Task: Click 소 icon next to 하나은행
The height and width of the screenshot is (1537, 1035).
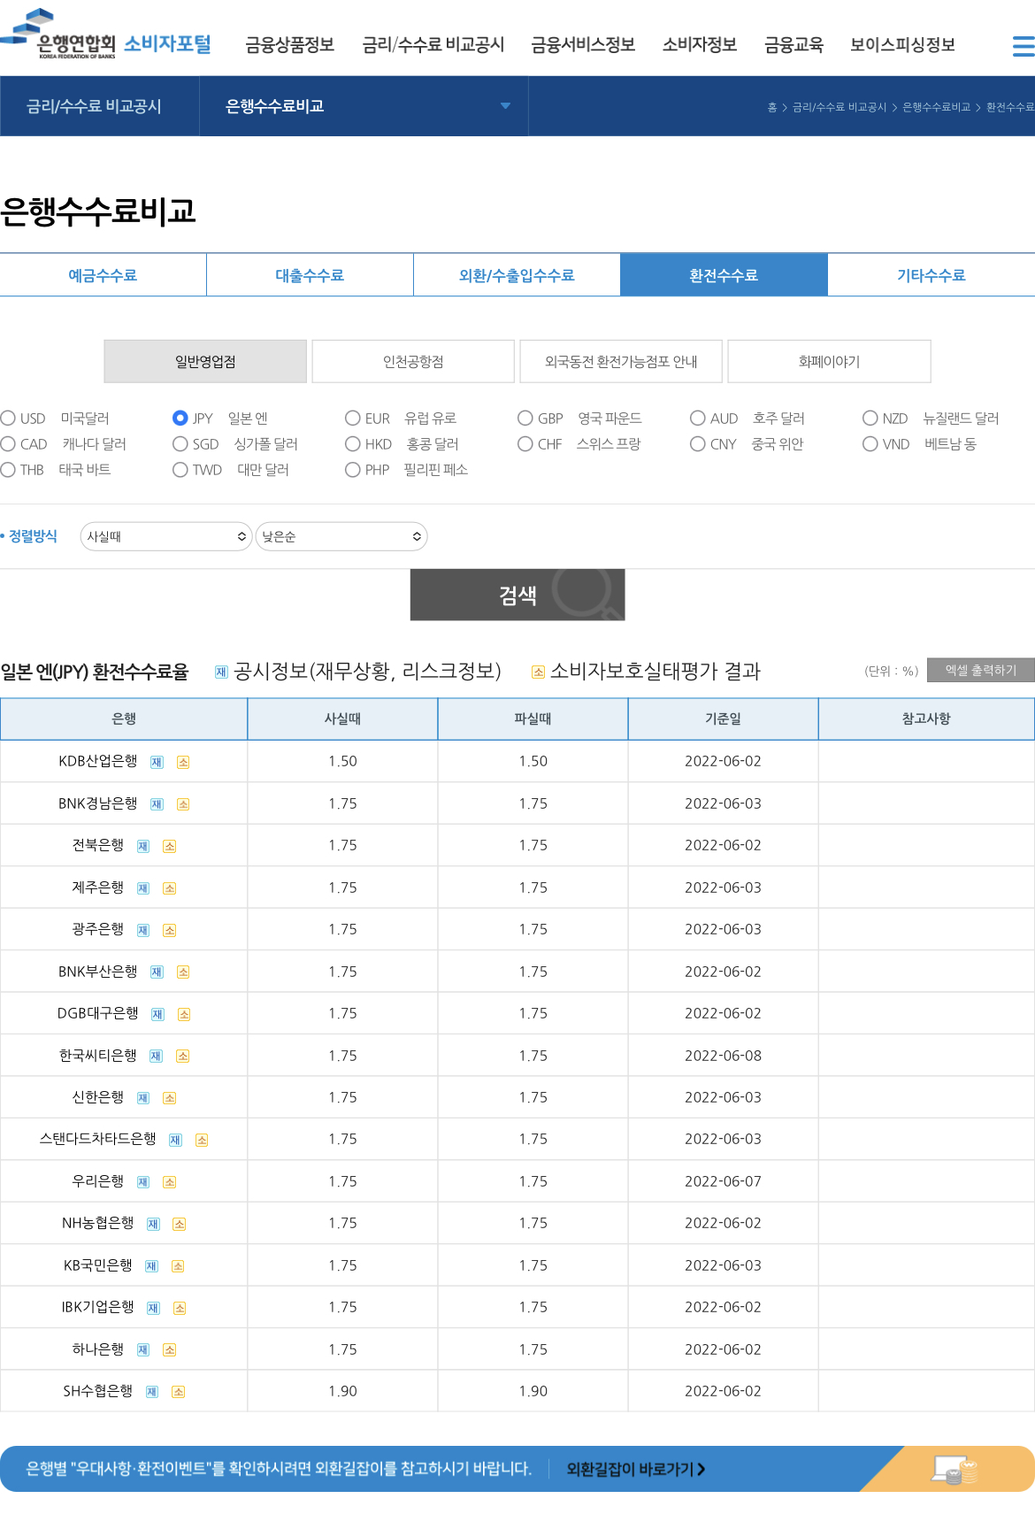Action: 170,1350
